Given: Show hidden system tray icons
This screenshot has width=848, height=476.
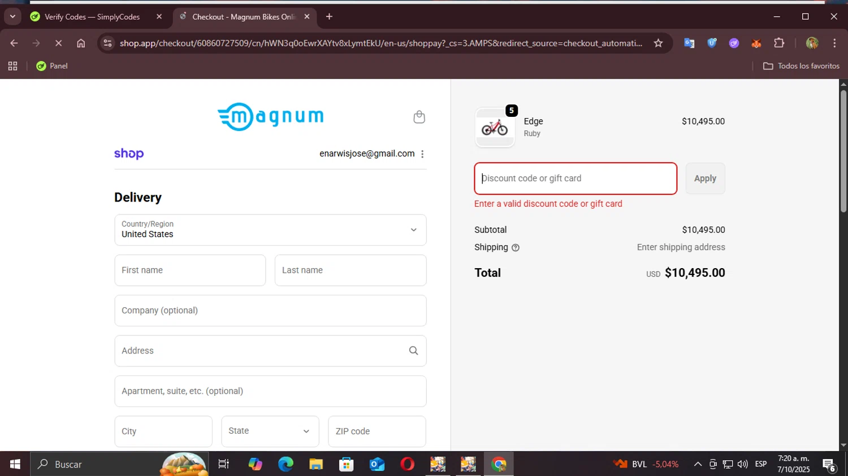Looking at the screenshot, I should 698,464.
